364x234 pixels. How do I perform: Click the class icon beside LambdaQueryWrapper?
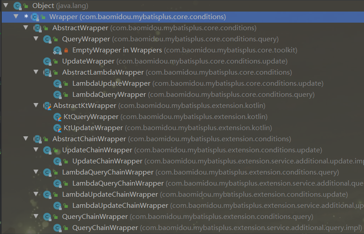57,95
